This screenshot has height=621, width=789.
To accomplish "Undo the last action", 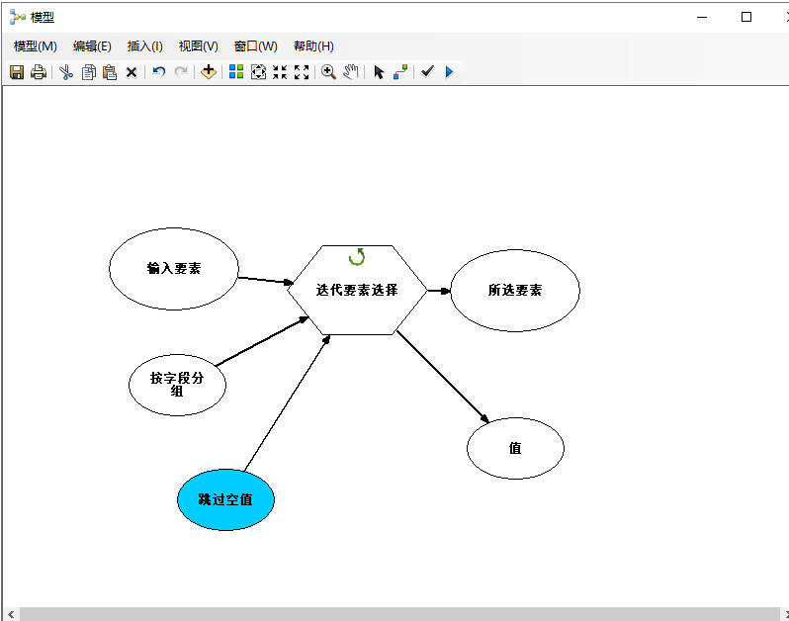I will [159, 72].
